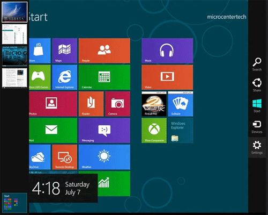Viewport: 268px width, 215px height.
Task: Select the Settings charm
Action: point(257,147)
